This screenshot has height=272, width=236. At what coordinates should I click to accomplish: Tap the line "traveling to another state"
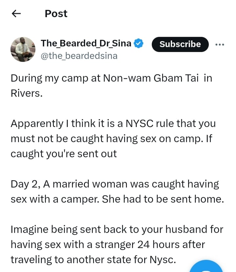point(93,260)
